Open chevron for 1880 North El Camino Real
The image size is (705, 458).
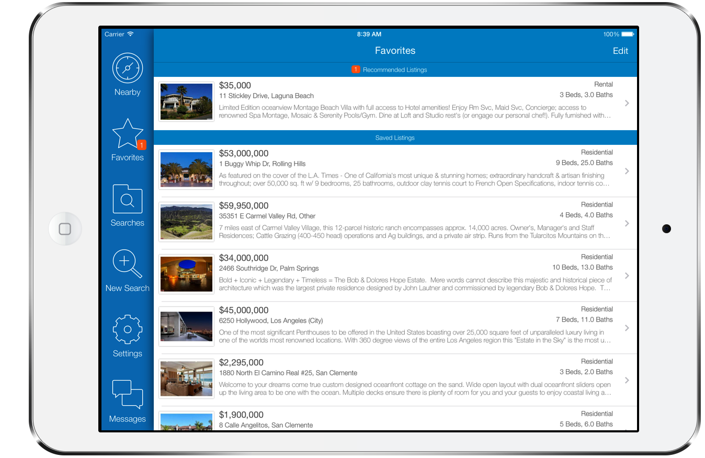627,381
